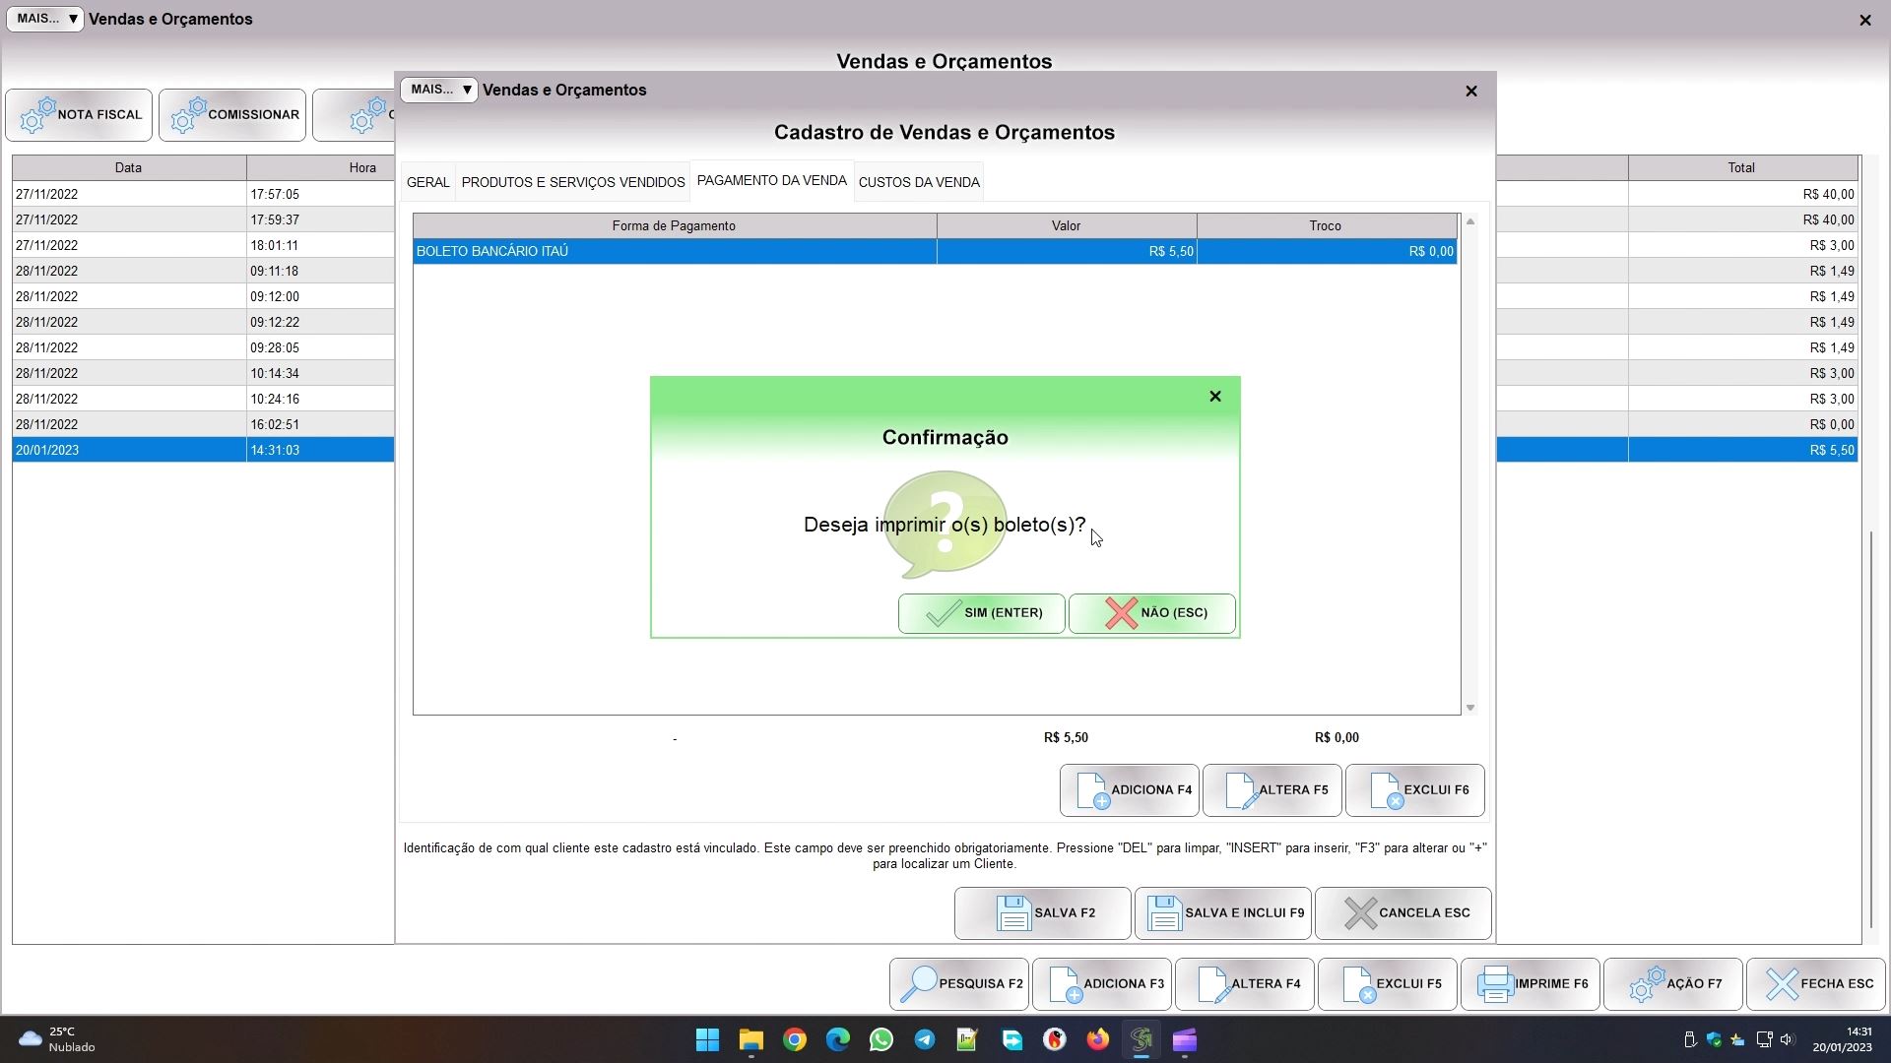Screen dimensions: 1891x1063
Task: Switch to the GERAL tab
Action: [x=427, y=183]
